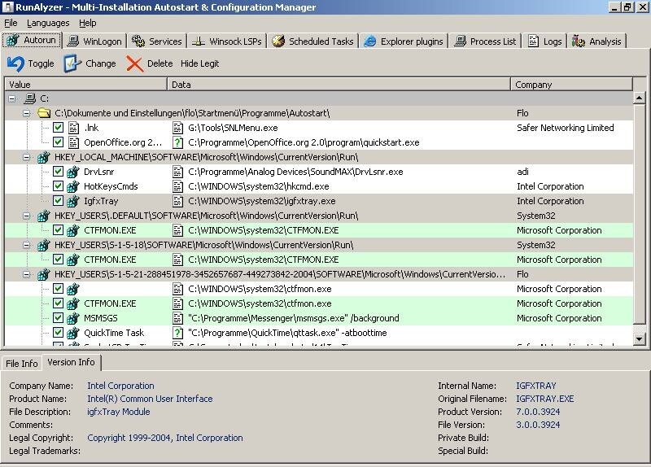Click the Change icon in toolbar
The width and height of the screenshot is (651, 467).
72,63
